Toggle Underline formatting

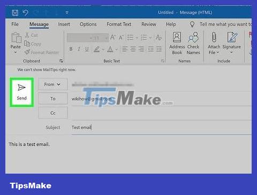point(87,49)
